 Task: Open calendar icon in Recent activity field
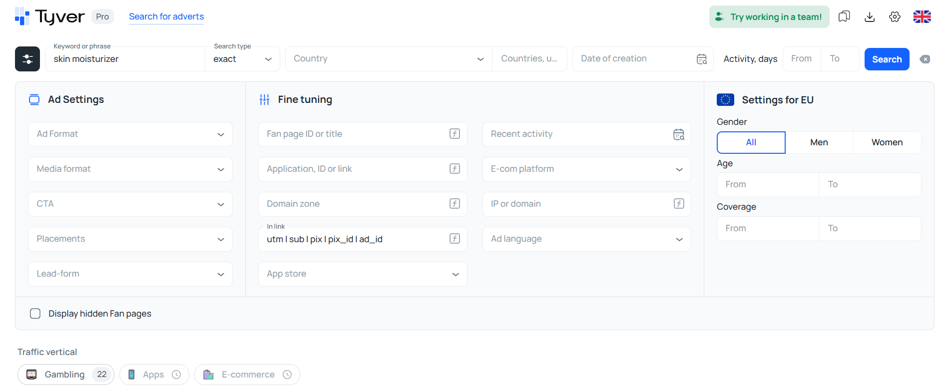pyautogui.click(x=679, y=134)
